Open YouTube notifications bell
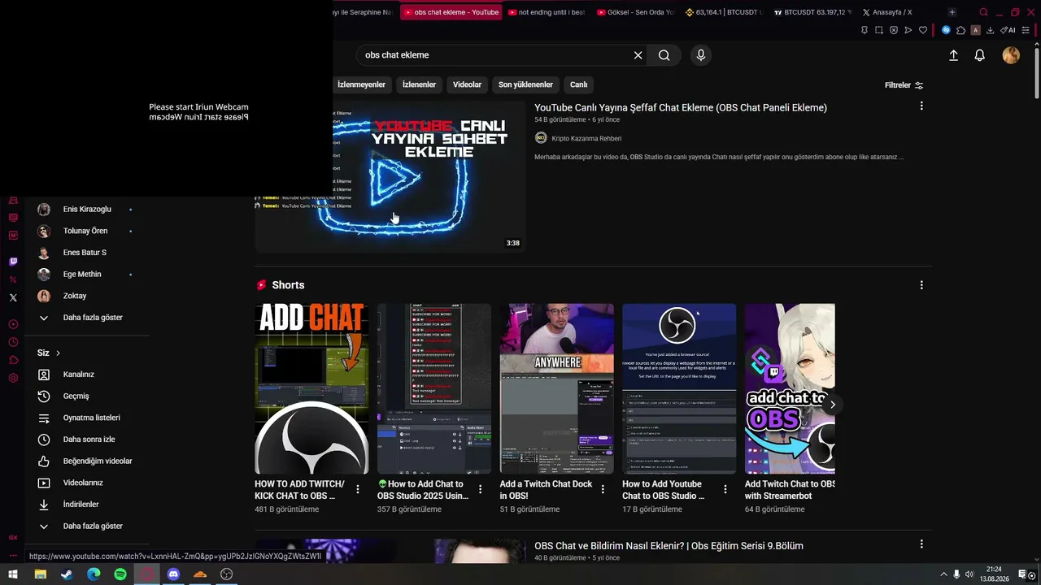 (x=980, y=55)
